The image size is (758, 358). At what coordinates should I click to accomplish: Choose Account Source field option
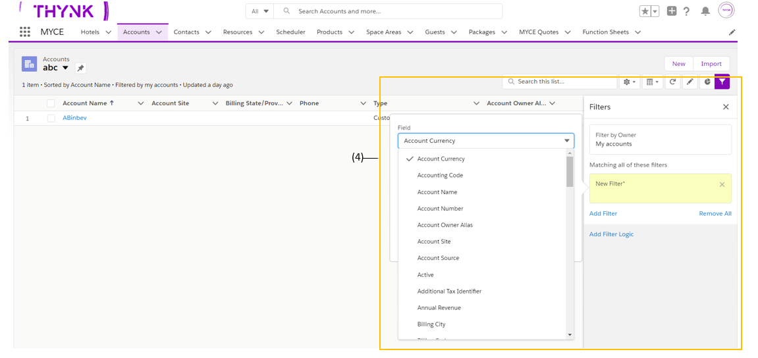pos(482,258)
